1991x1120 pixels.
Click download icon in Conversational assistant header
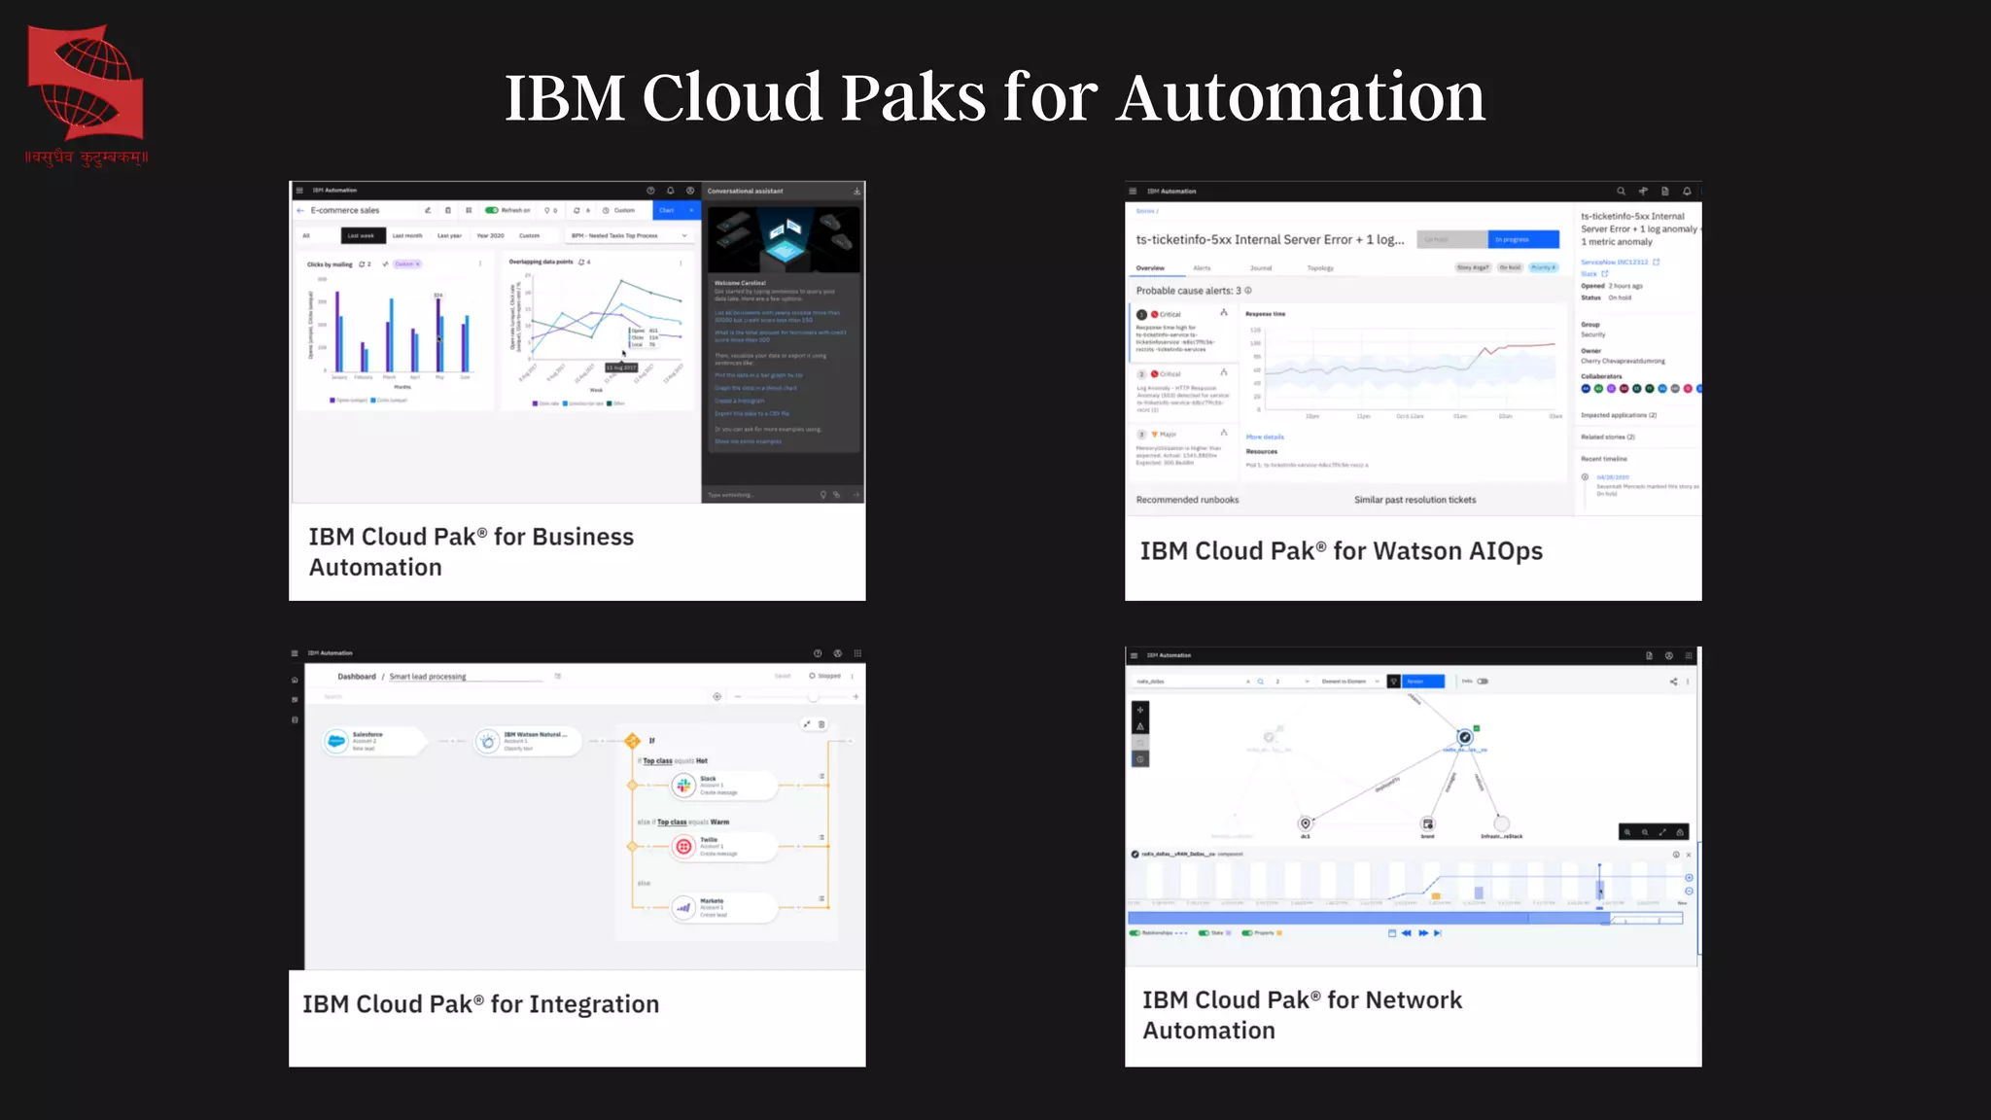[856, 192]
